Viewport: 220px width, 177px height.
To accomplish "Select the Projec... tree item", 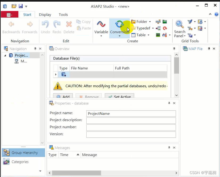I will (x=21, y=55).
